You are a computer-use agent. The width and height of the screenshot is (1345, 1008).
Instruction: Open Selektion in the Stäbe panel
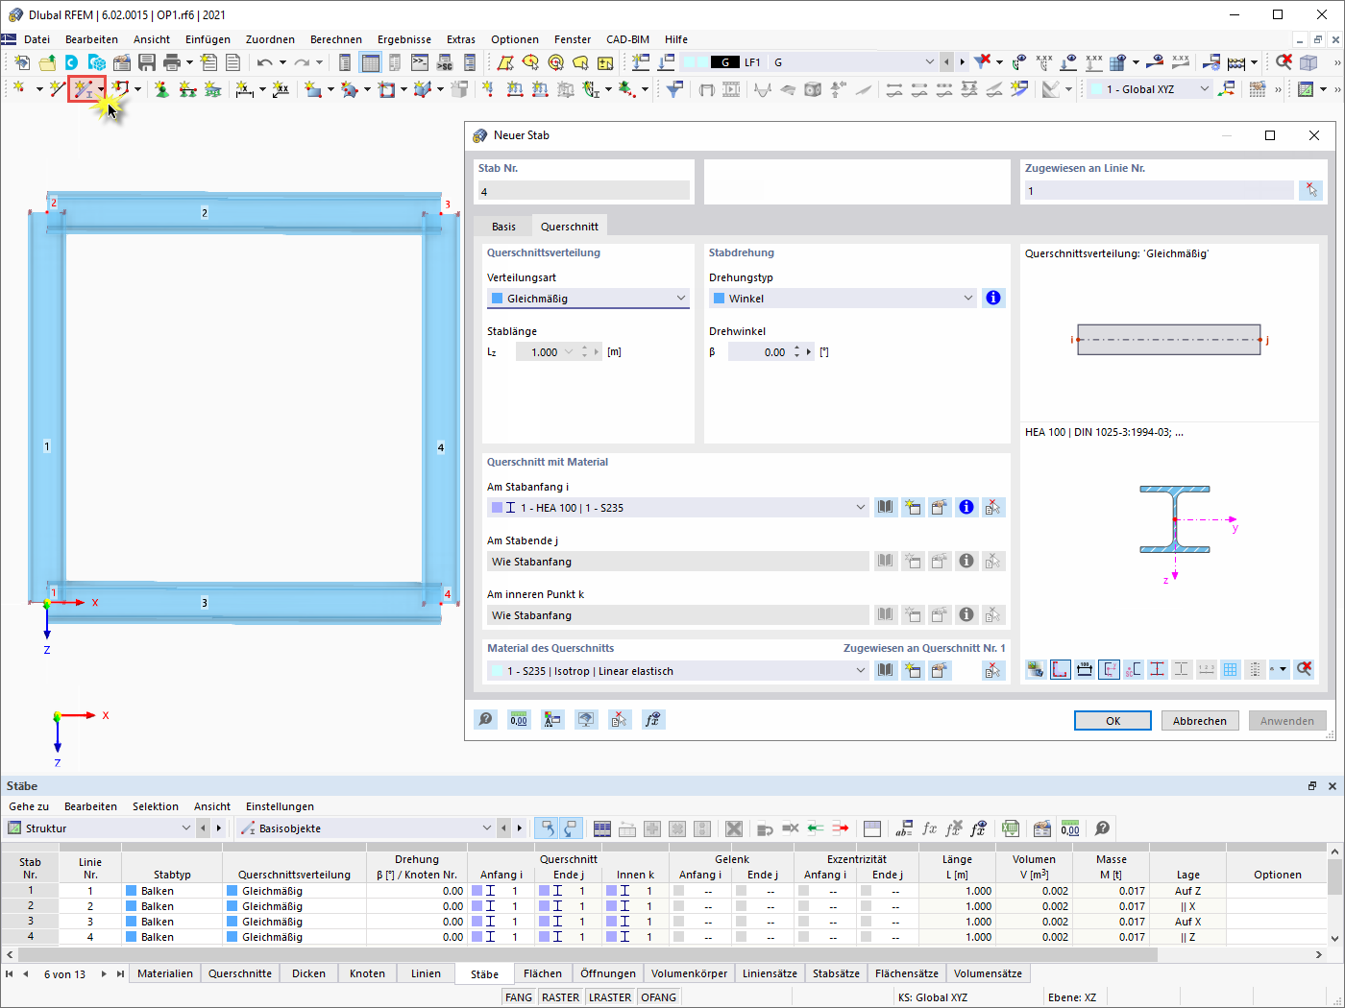click(x=156, y=806)
